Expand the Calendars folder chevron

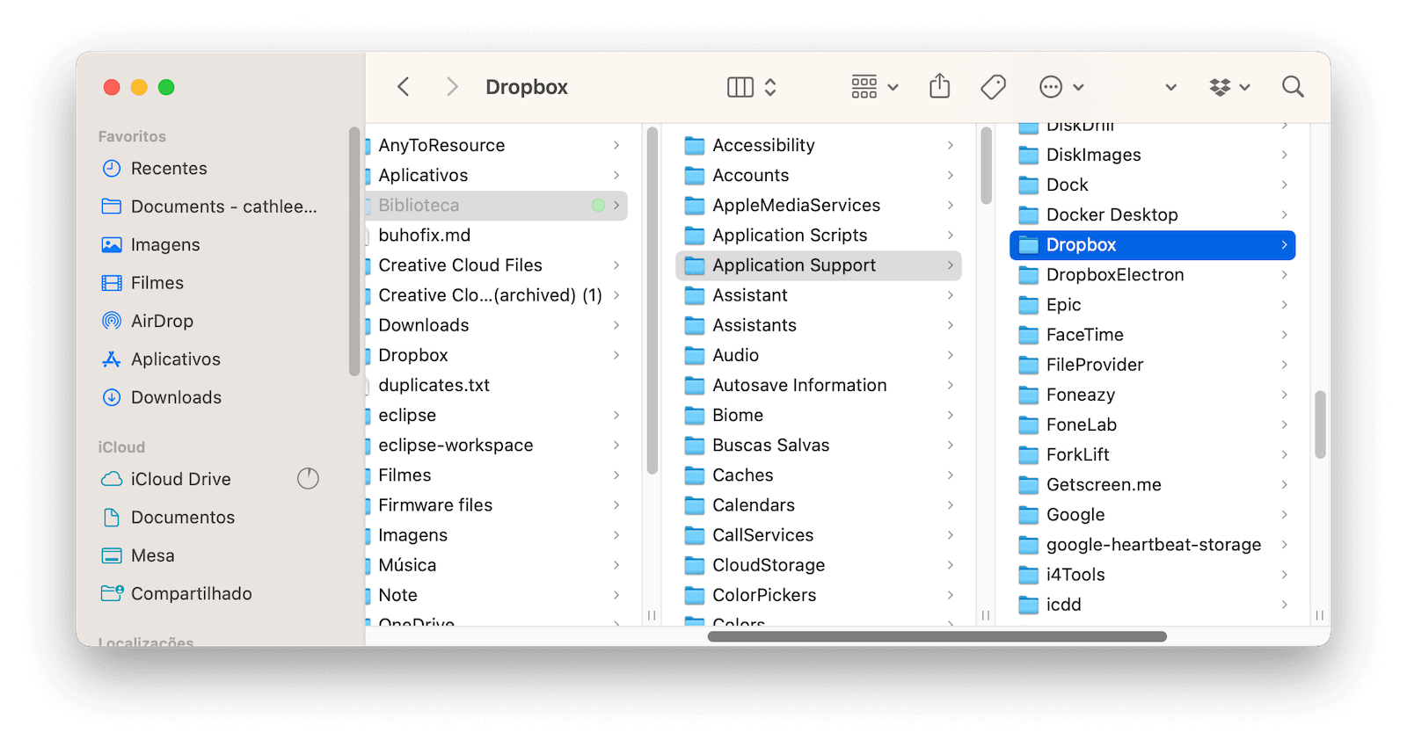(x=951, y=505)
